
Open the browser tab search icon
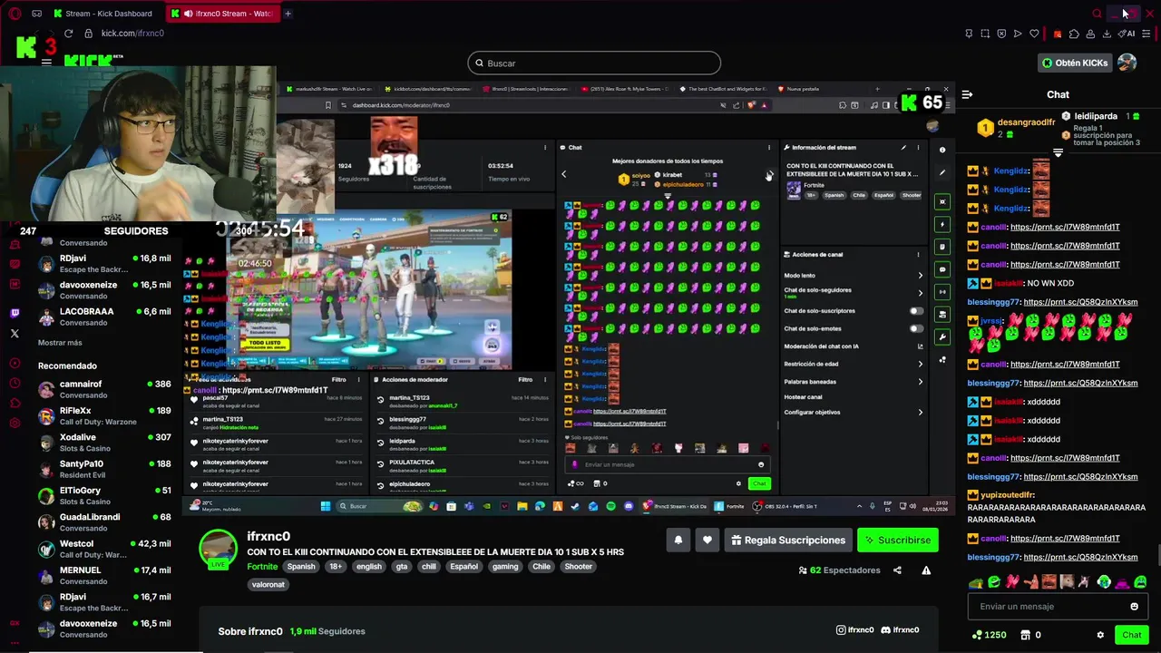click(x=1098, y=14)
